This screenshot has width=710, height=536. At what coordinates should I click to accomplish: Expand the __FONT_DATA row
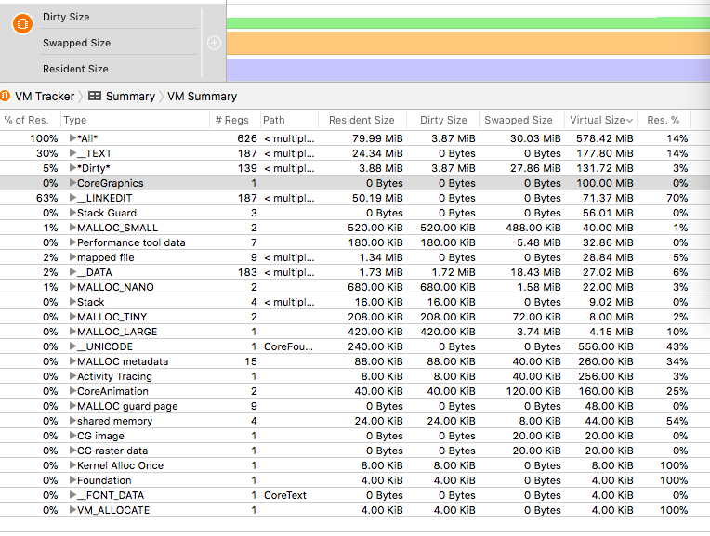[72, 495]
